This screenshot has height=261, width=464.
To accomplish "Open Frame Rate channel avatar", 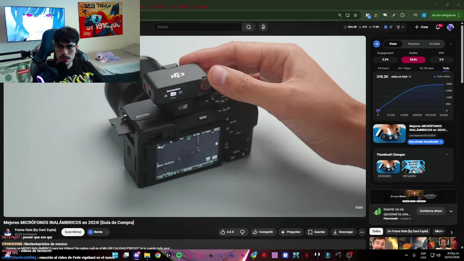I will 8,232.
